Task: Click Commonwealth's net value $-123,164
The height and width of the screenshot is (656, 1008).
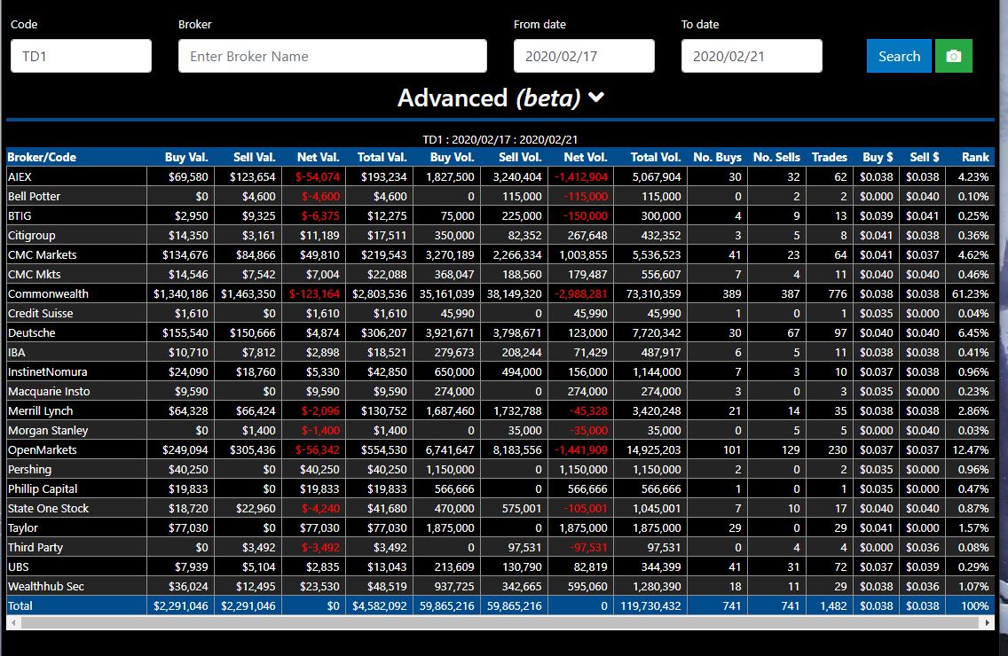Action: 314,294
